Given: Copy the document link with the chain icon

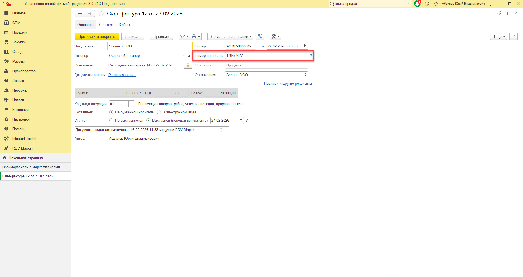Looking at the screenshot, I should [x=499, y=14].
